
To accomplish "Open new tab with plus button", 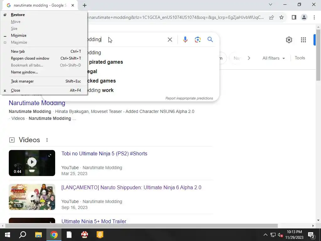I will point(85,5).
